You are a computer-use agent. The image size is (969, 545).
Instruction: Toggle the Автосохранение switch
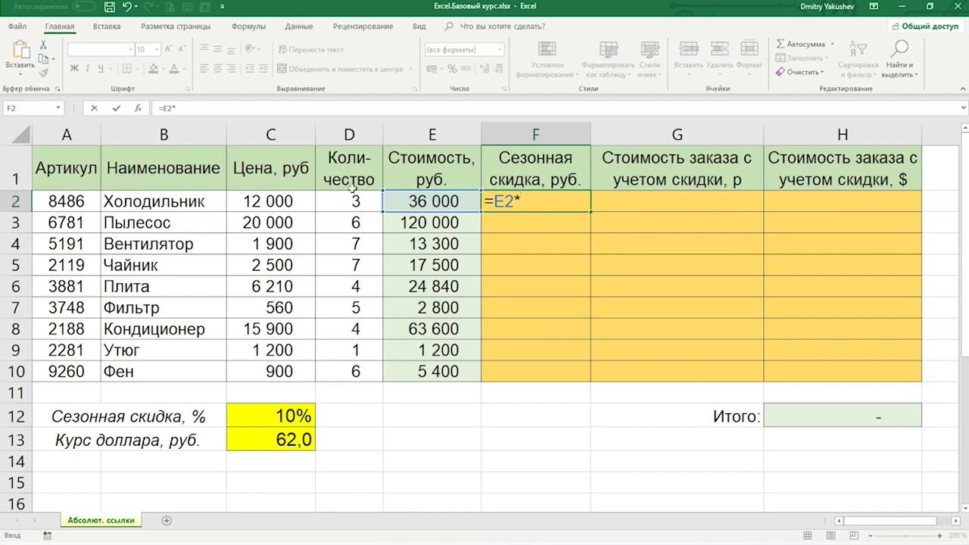tap(84, 7)
